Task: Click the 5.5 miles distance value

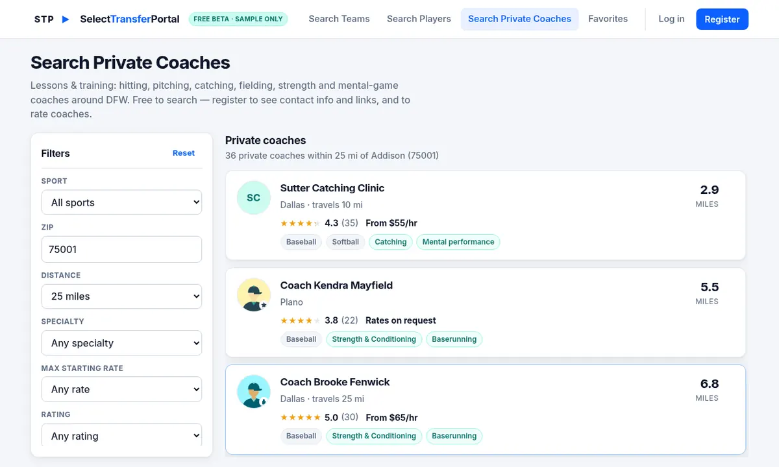Action: [709, 287]
